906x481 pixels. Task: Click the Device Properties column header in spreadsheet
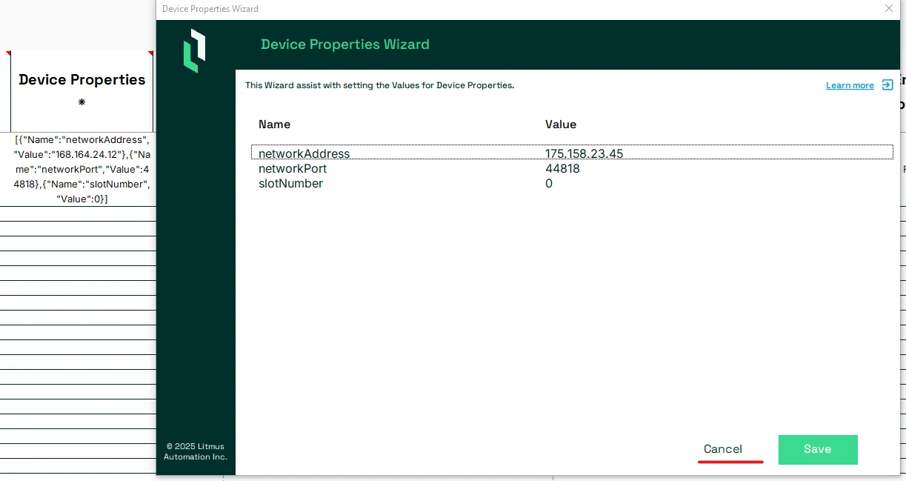81,90
